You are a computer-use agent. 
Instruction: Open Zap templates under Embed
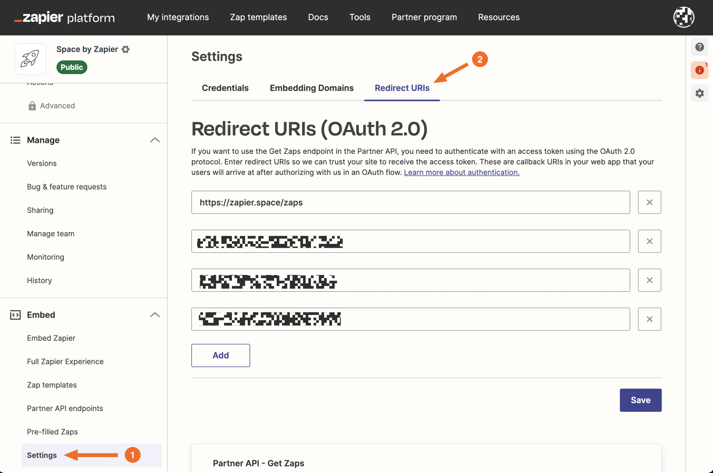pyautogui.click(x=52, y=385)
